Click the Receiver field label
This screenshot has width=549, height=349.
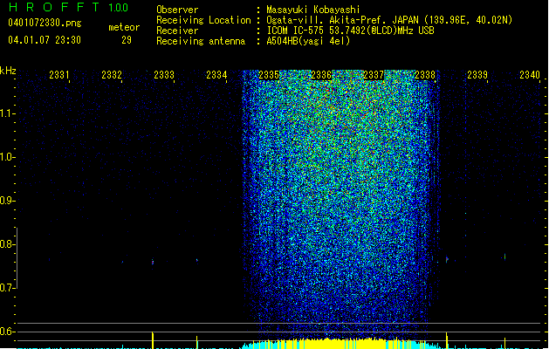tap(177, 31)
